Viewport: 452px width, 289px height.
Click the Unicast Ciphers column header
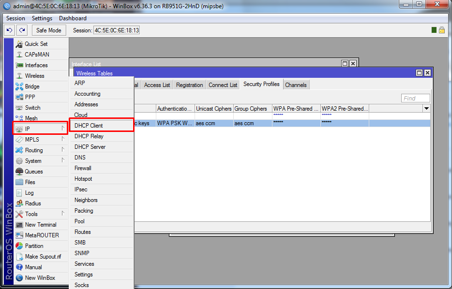(214, 109)
